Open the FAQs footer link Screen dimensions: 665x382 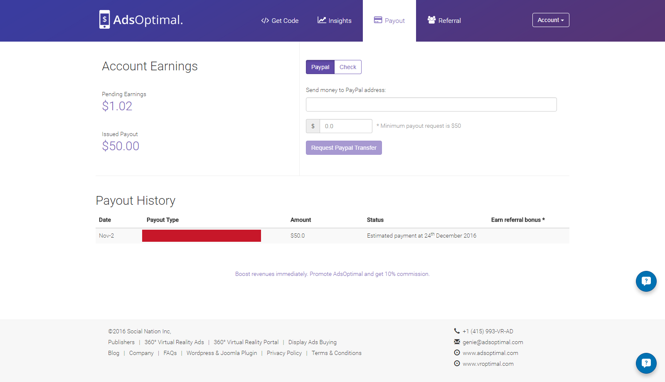pos(170,353)
